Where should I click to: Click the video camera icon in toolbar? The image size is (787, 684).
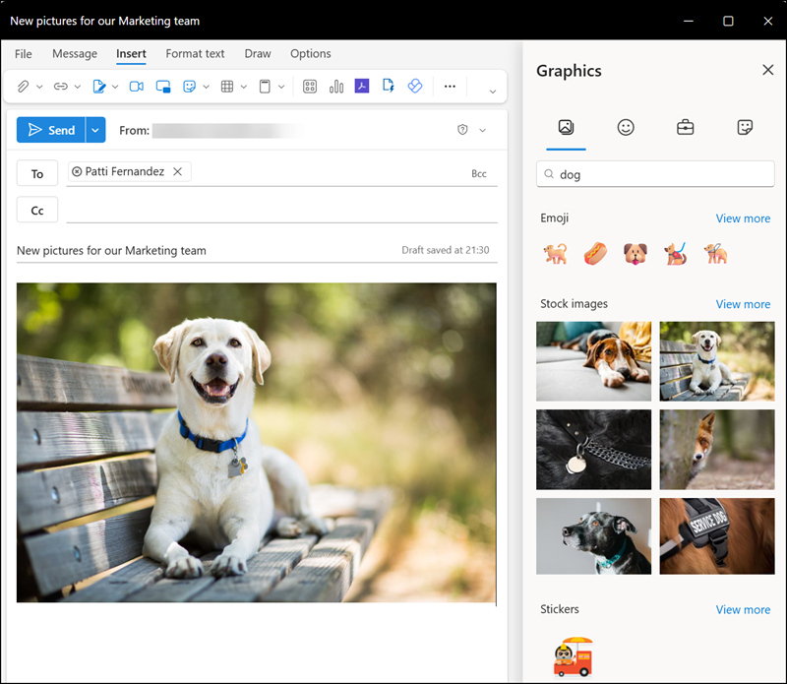136,87
